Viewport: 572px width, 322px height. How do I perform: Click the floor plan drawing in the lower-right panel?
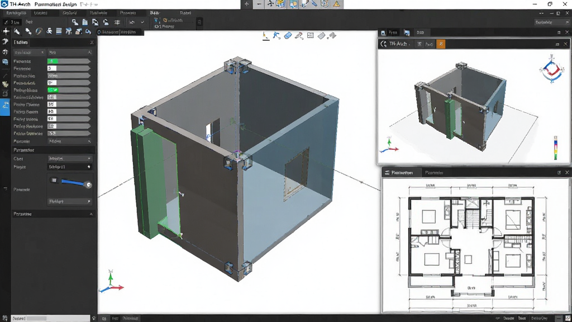[x=471, y=246]
